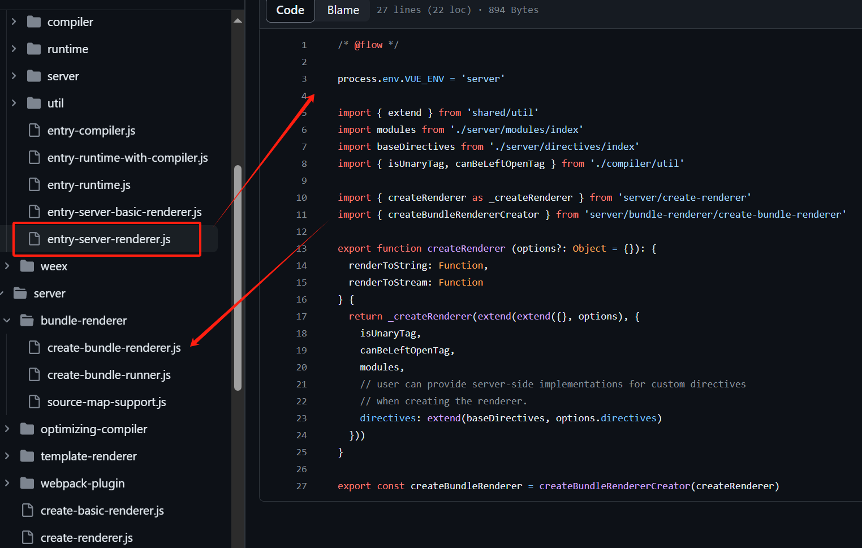Viewport: 862px width, 548px height.
Task: Click the file icon for create-basic-renderer.js
Action: tap(27, 511)
